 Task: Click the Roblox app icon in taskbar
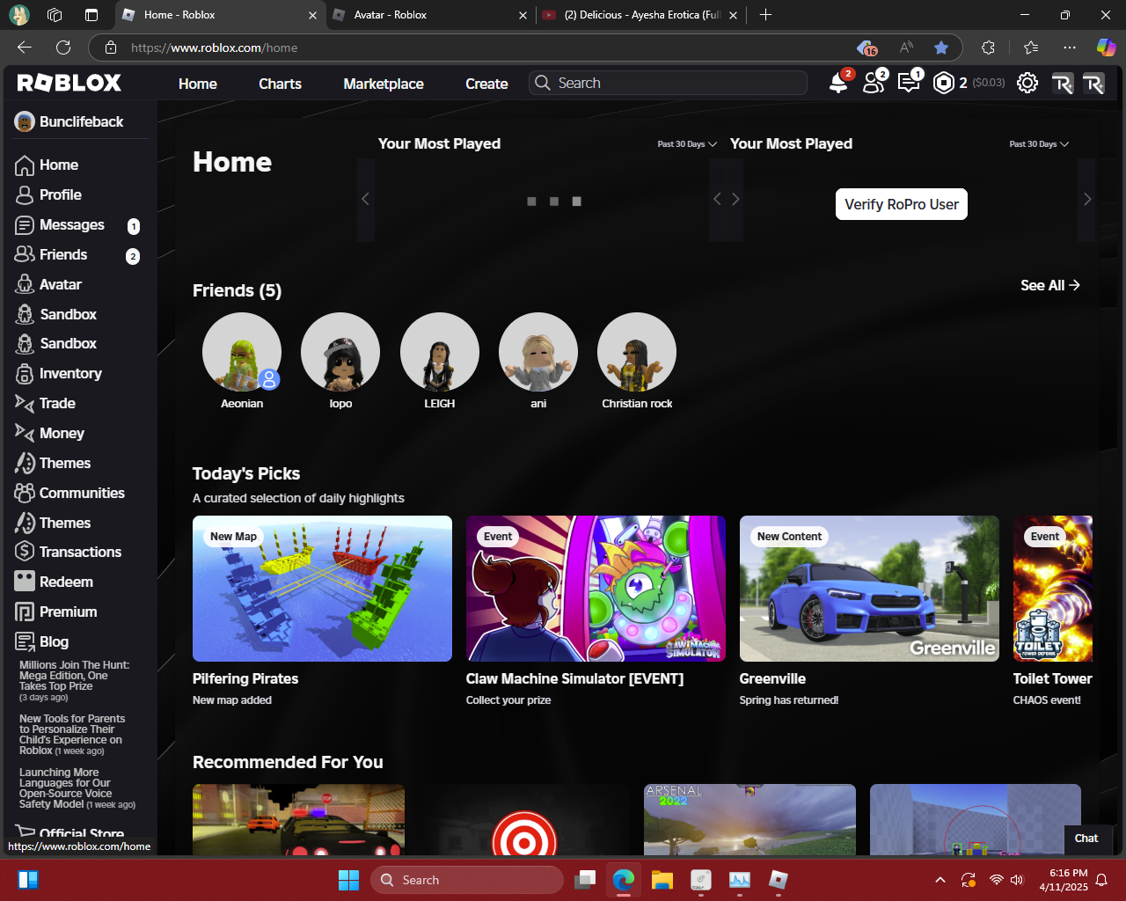[x=779, y=880]
